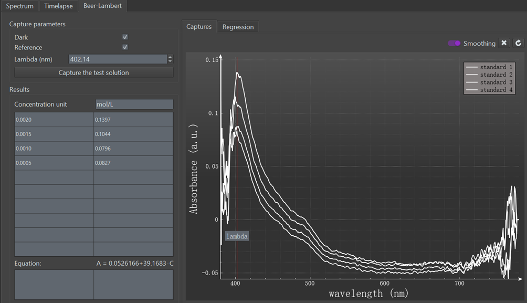This screenshot has width=527, height=303.
Task: Click the lambda marker label on the chart
Action: tap(237, 236)
